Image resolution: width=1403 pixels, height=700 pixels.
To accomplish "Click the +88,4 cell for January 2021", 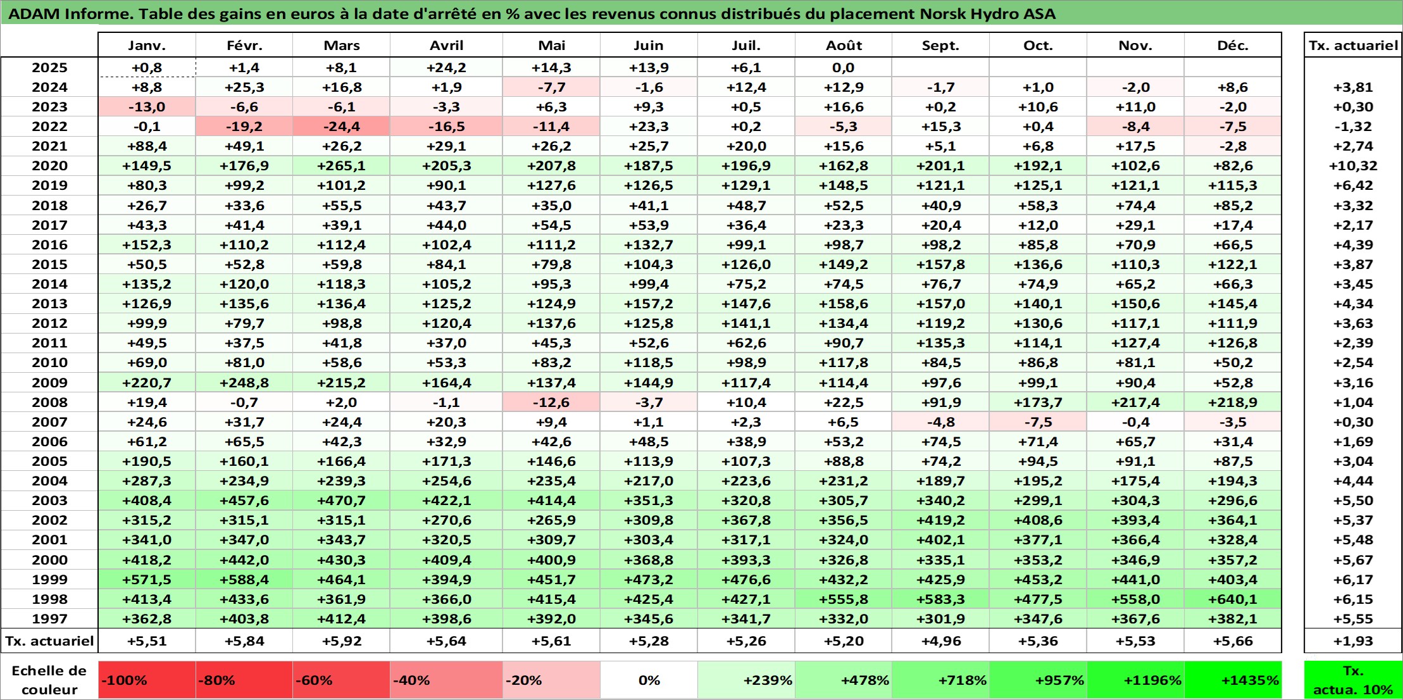I will coord(147,146).
